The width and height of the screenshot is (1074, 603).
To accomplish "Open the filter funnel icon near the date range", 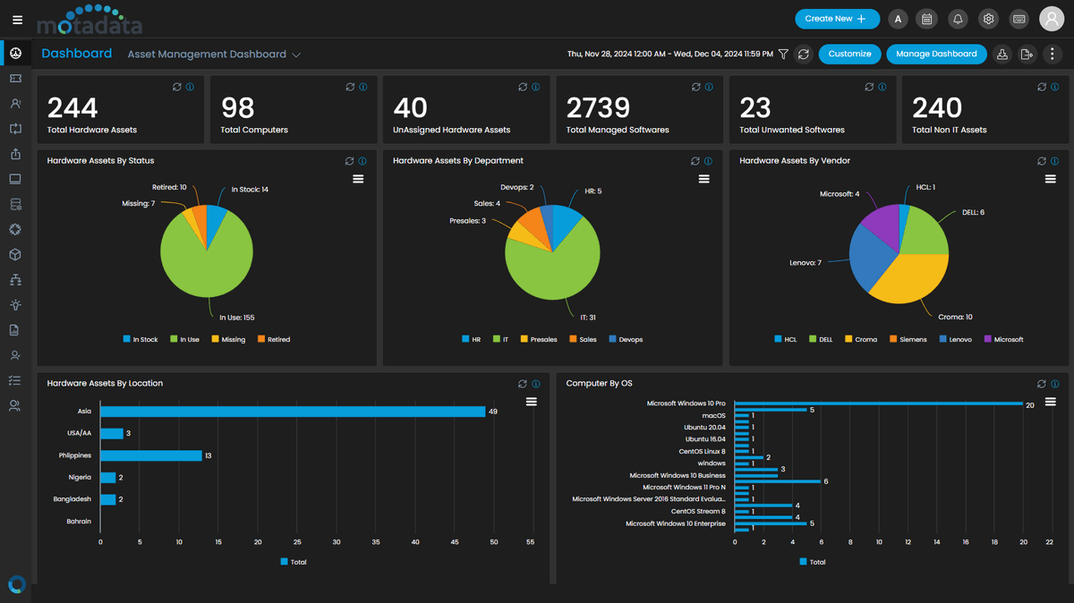I will [x=783, y=54].
